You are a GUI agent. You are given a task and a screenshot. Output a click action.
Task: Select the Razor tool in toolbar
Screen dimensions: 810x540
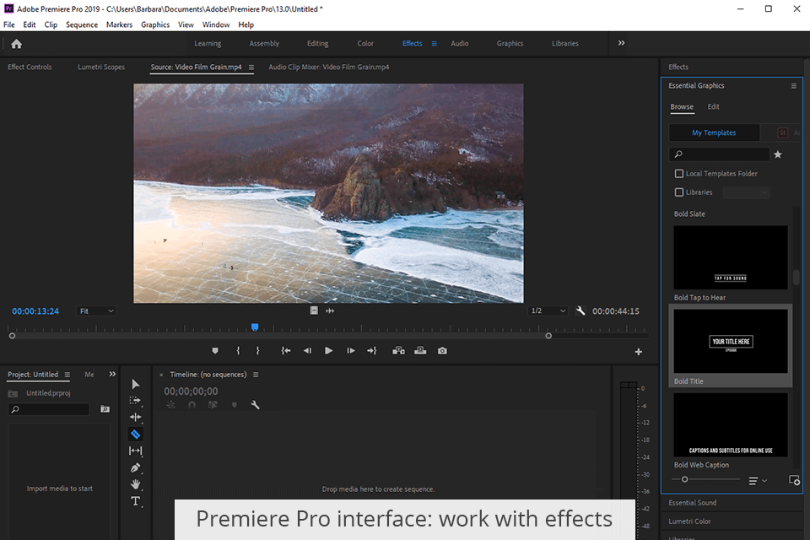pos(135,434)
